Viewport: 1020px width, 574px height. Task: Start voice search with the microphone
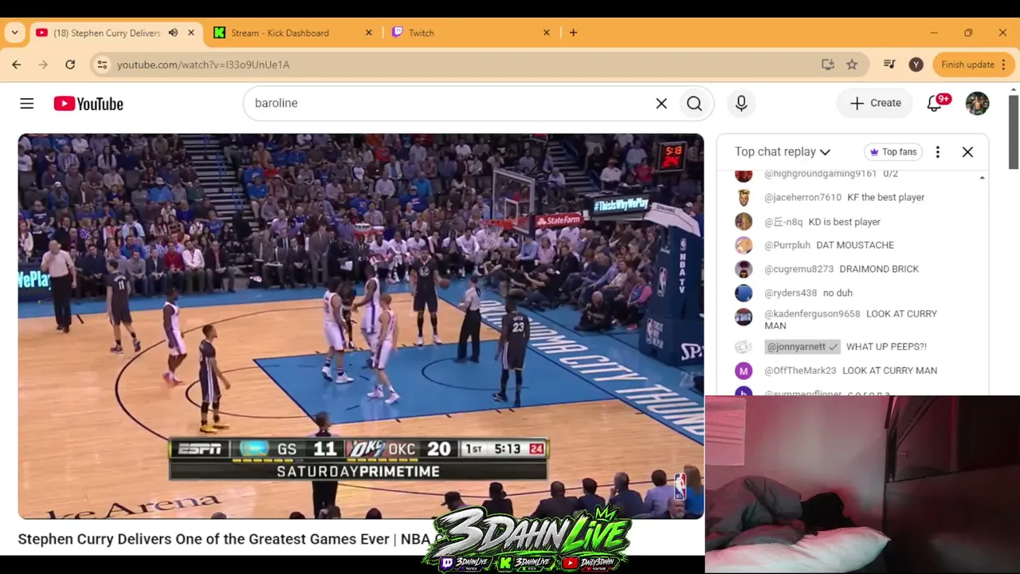tap(741, 104)
